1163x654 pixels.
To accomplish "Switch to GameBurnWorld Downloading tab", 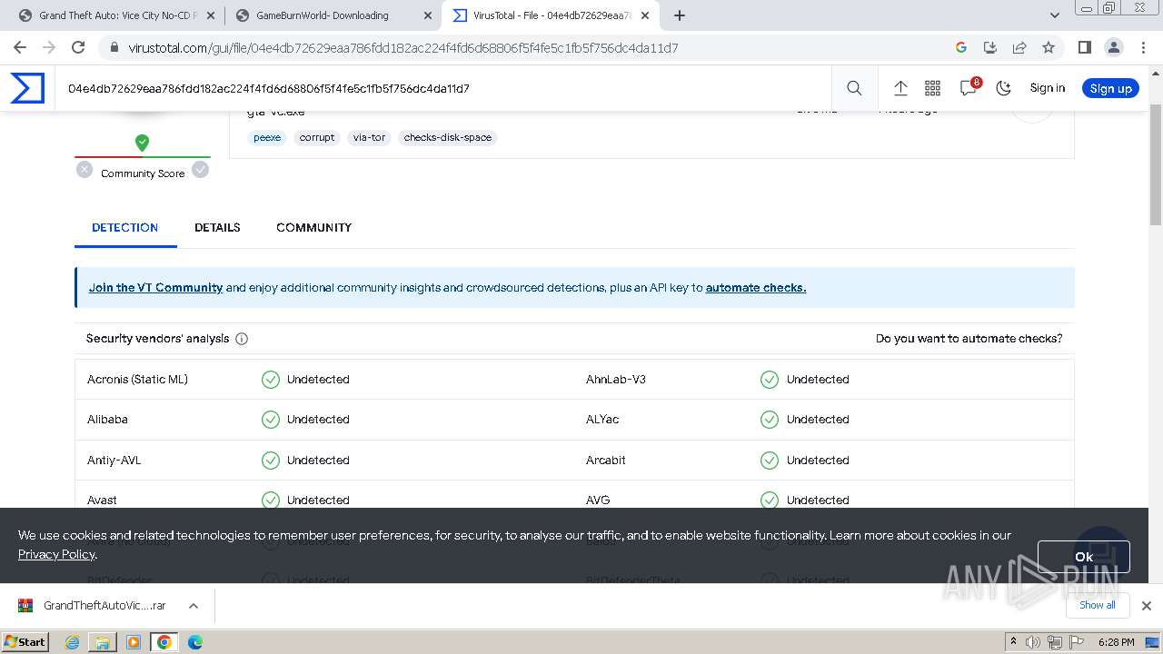I will point(333,15).
